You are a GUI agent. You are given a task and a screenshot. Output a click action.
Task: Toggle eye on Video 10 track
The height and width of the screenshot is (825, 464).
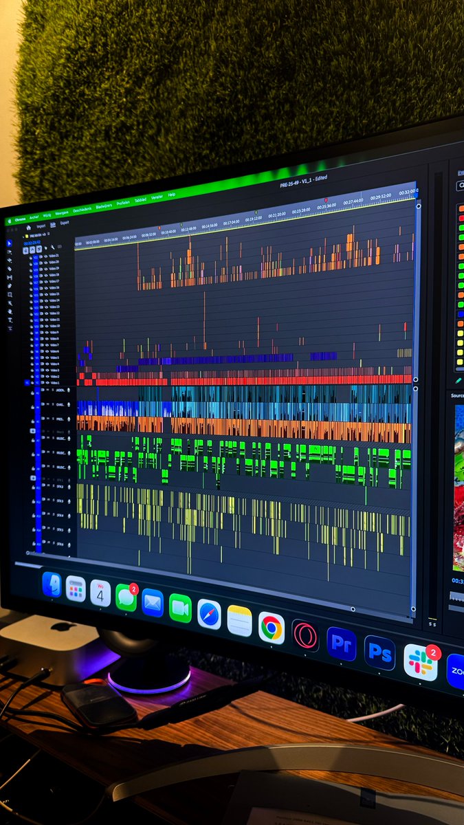tap(47, 326)
